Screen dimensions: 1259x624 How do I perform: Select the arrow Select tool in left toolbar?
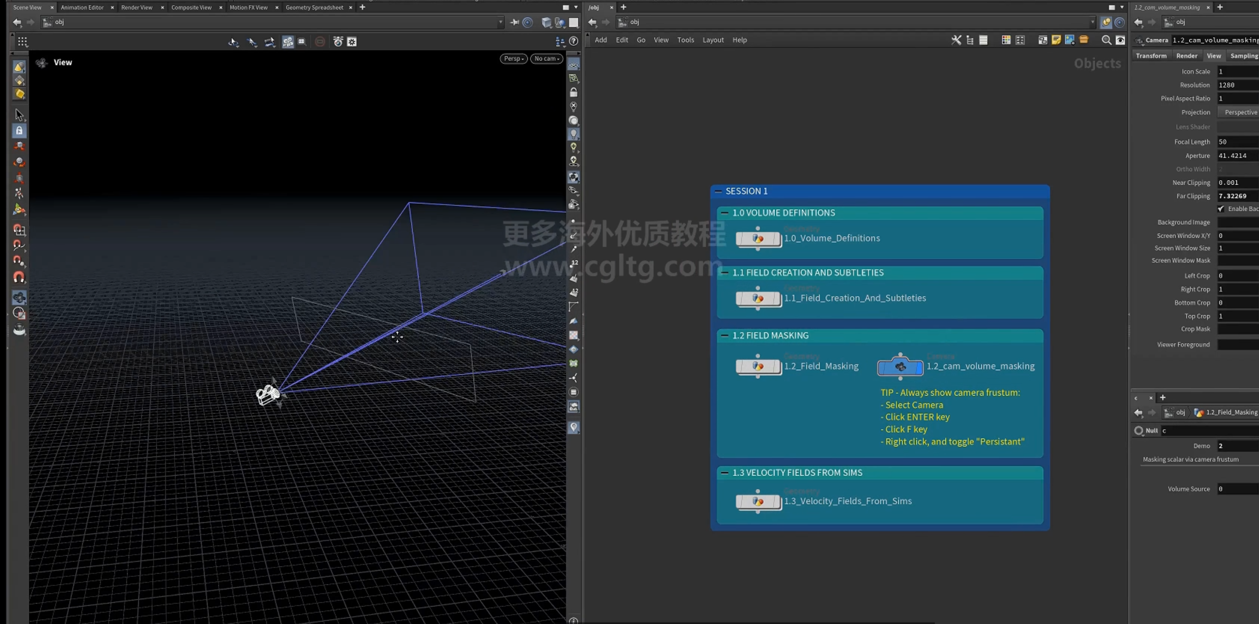pos(19,115)
